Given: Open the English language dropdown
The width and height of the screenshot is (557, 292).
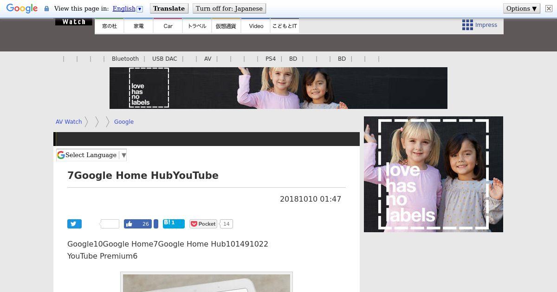Looking at the screenshot, I should click(x=128, y=8).
